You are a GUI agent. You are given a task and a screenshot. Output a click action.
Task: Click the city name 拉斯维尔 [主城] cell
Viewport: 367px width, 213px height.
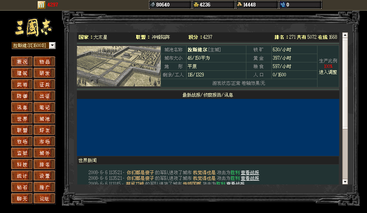(216, 50)
